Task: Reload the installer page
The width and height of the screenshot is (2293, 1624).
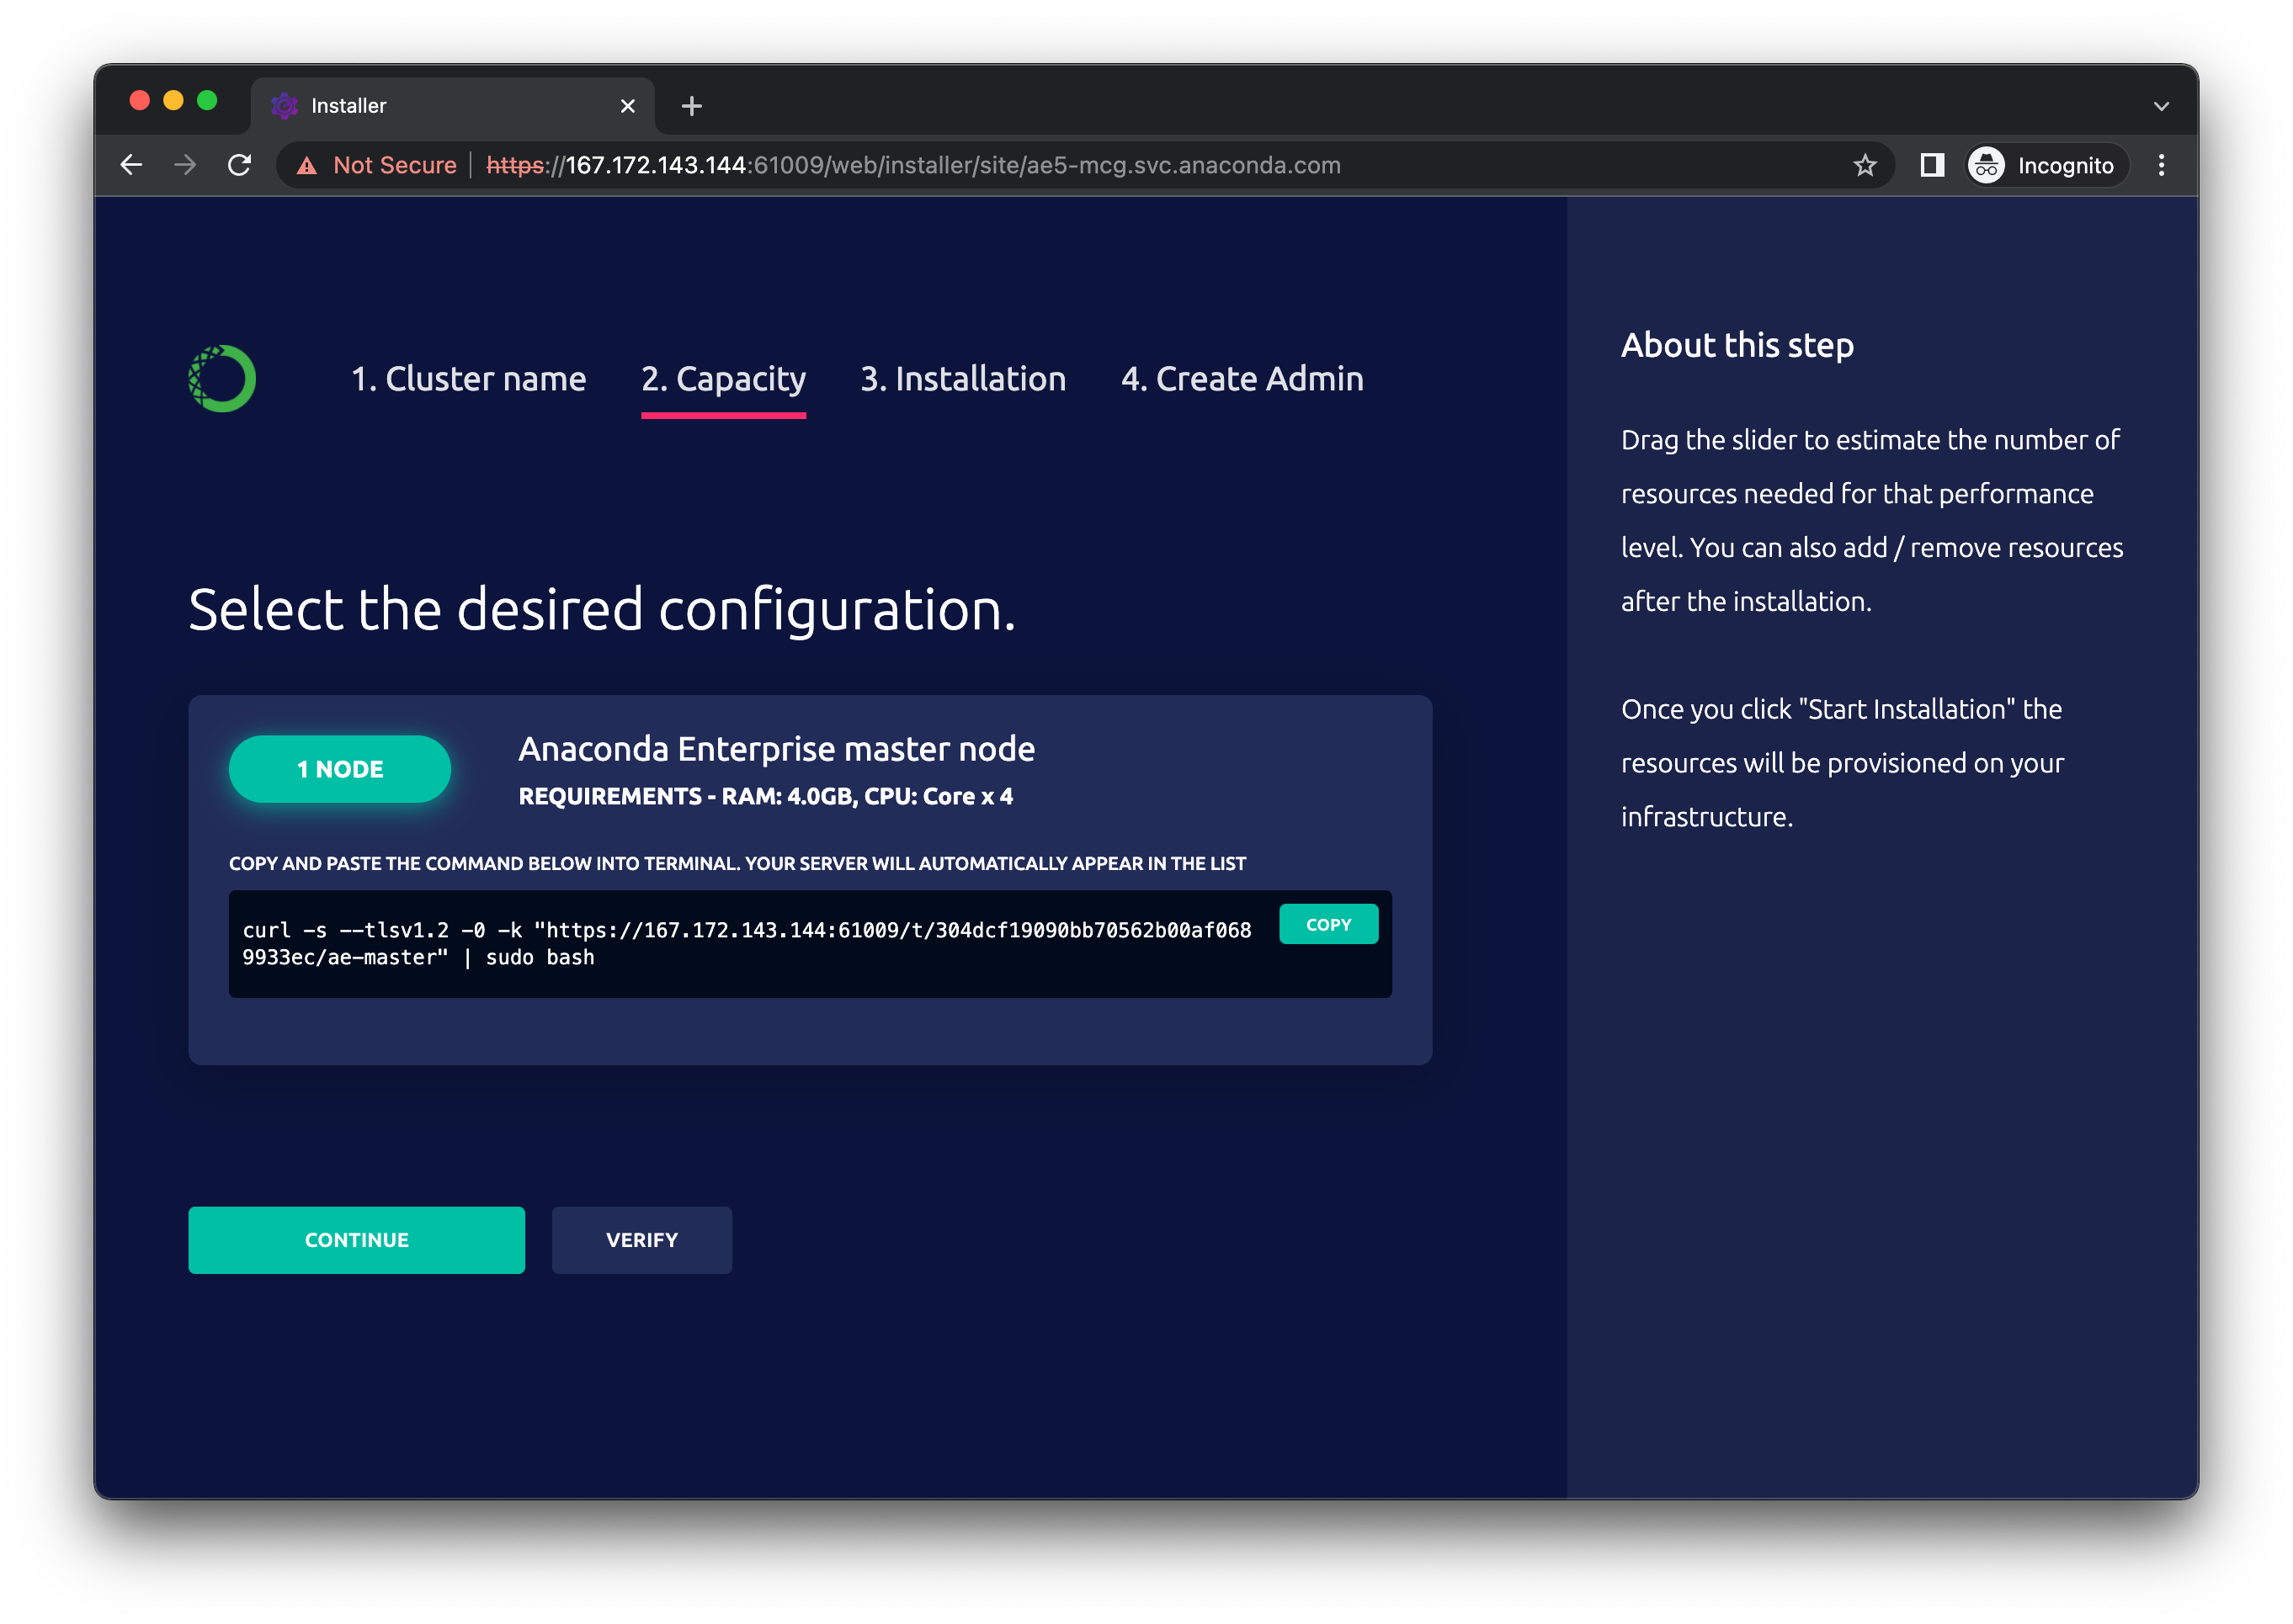Action: pos(239,165)
